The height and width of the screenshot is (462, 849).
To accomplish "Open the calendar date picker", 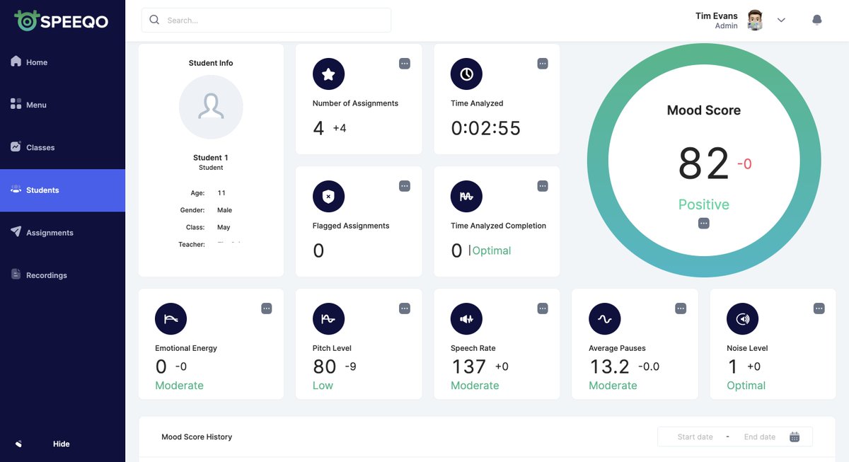I will (x=794, y=437).
